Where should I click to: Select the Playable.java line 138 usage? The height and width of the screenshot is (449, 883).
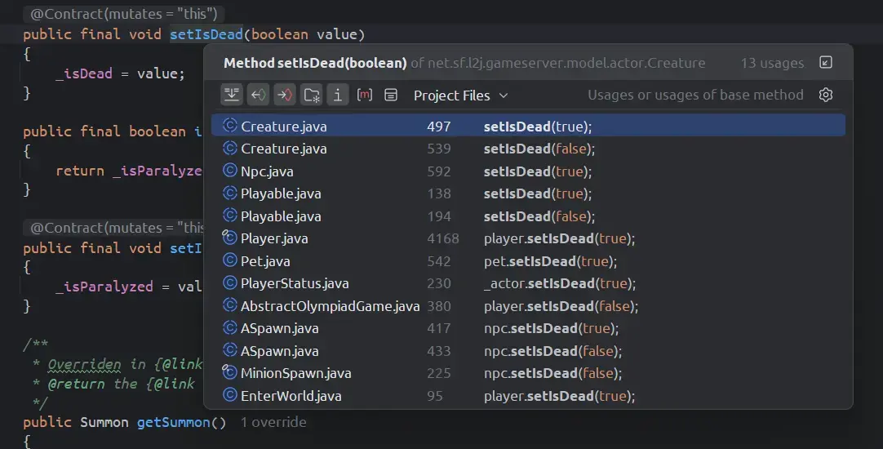pyautogui.click(x=528, y=193)
